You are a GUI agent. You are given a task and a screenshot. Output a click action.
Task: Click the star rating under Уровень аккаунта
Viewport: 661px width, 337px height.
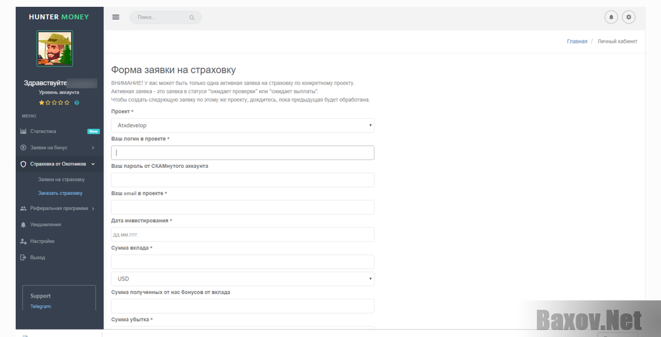[x=54, y=103]
